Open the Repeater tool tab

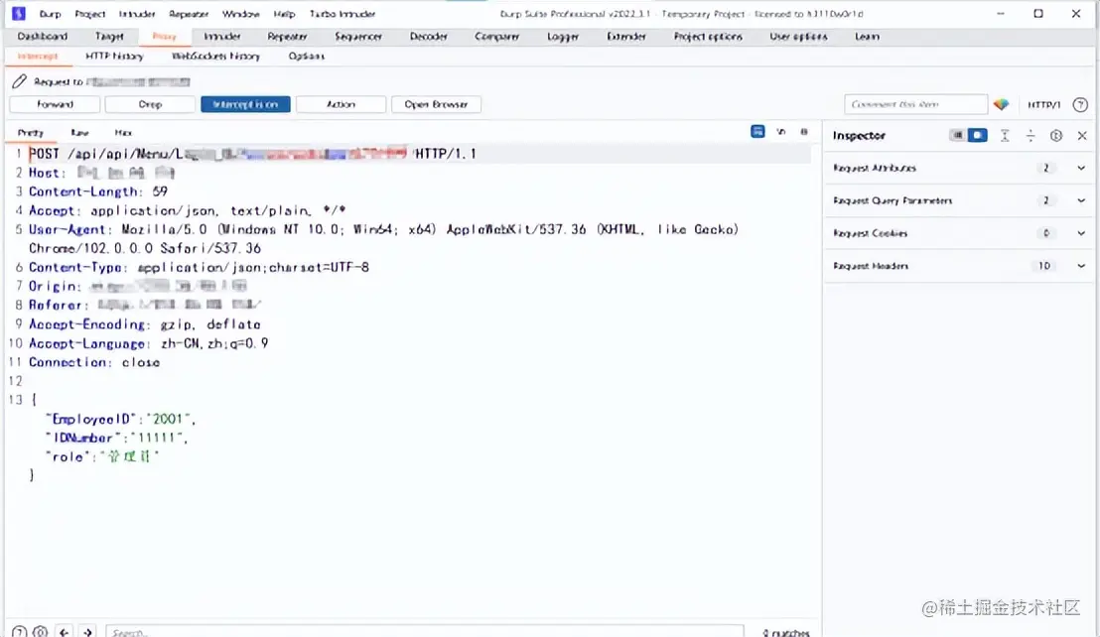[287, 37]
